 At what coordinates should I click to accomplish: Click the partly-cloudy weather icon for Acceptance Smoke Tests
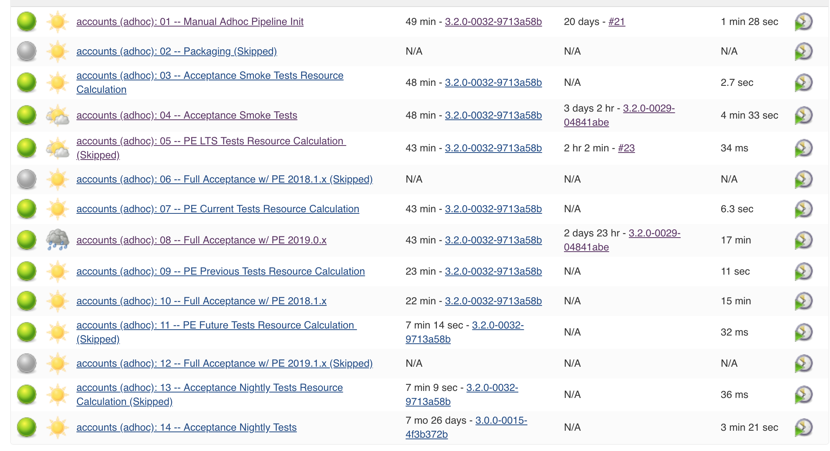57,115
